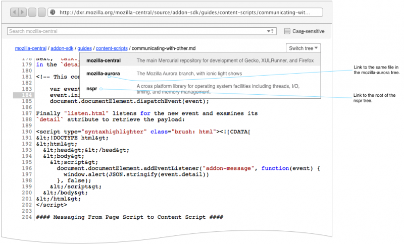Click "Messaging From Page Script to Content Script" heading
This screenshot has height=244, width=404.
pyautogui.click(x=130, y=217)
